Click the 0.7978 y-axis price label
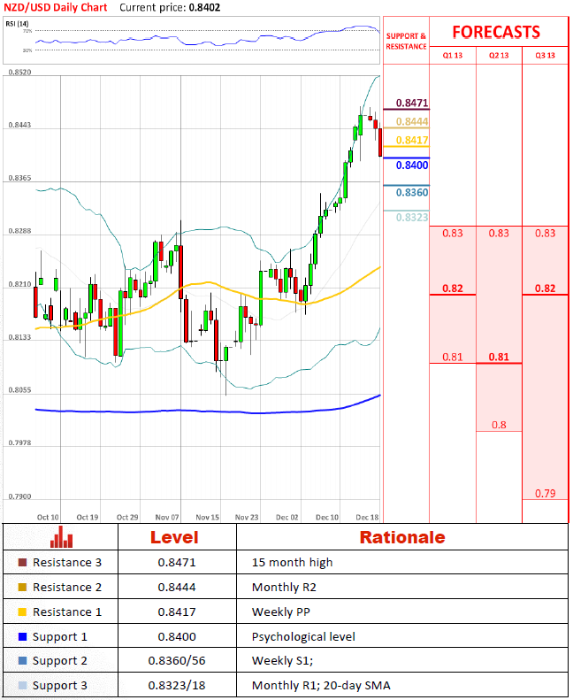The height and width of the screenshot is (700, 573). pos(19,442)
